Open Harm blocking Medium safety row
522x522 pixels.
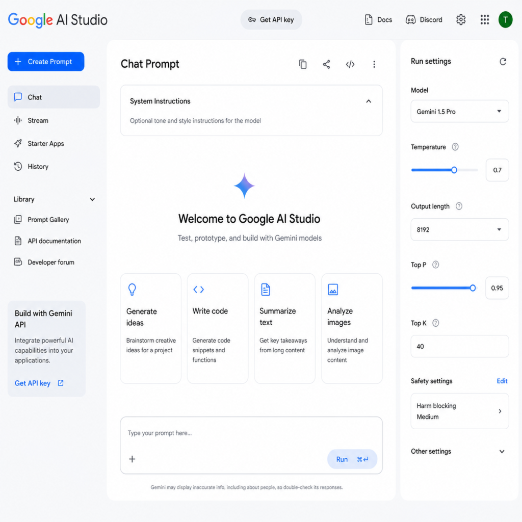tap(459, 411)
